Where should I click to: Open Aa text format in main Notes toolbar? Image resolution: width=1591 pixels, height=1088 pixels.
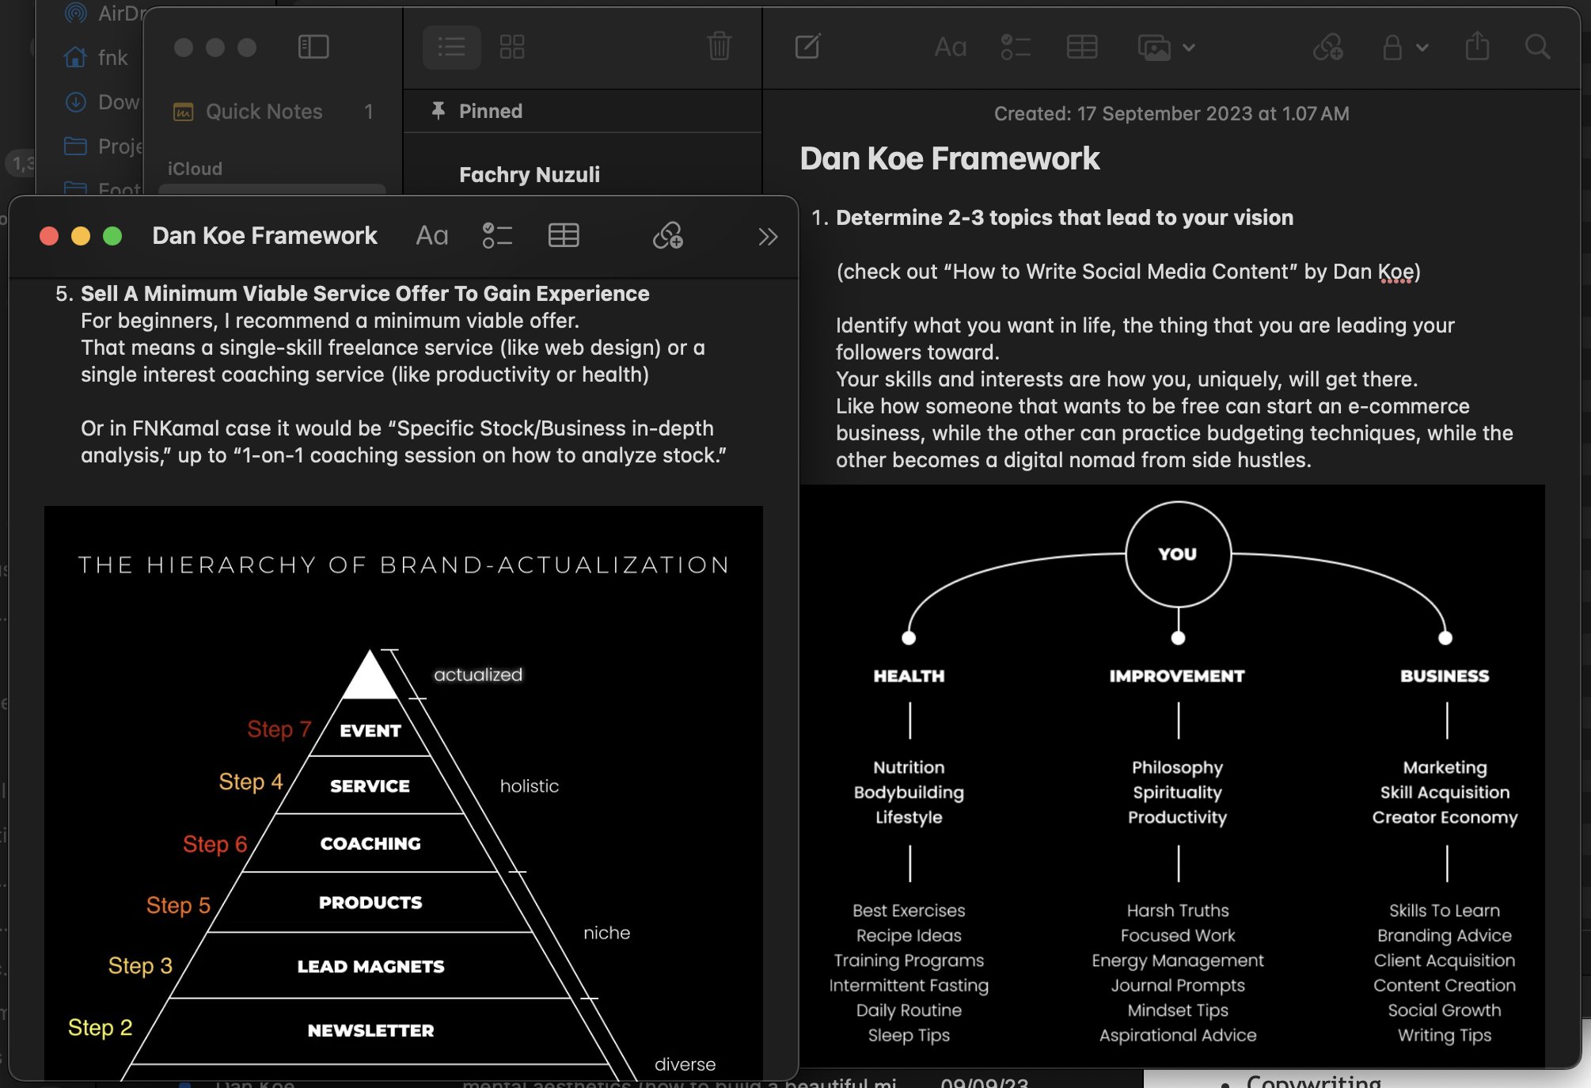[950, 48]
